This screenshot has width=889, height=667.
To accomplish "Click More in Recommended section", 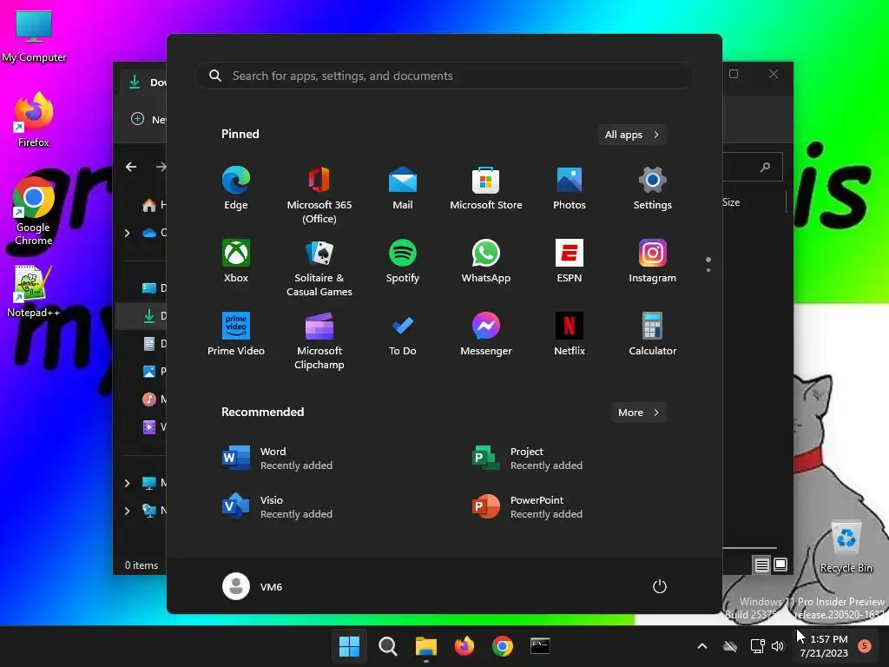I will tap(638, 413).
